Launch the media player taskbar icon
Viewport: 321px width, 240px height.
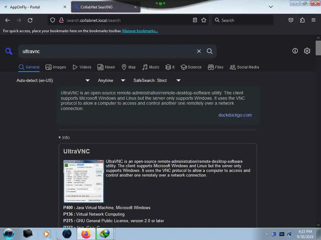pyautogui.click(x=46, y=234)
